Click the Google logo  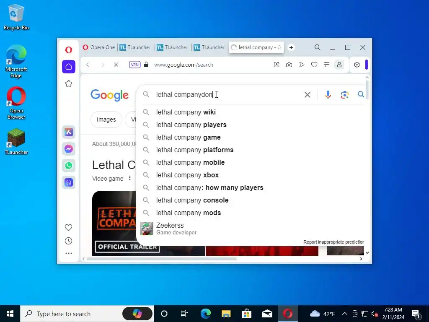coord(109,95)
